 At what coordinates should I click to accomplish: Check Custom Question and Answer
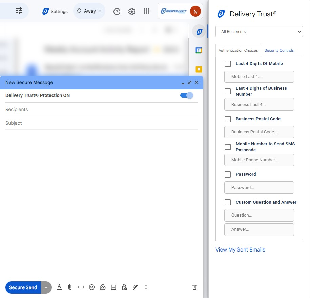point(228,202)
